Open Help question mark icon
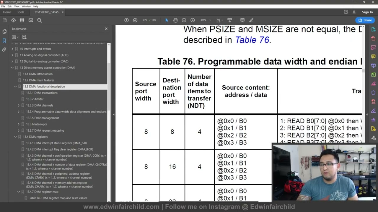This screenshot has width=378, height=212. click(x=346, y=12)
